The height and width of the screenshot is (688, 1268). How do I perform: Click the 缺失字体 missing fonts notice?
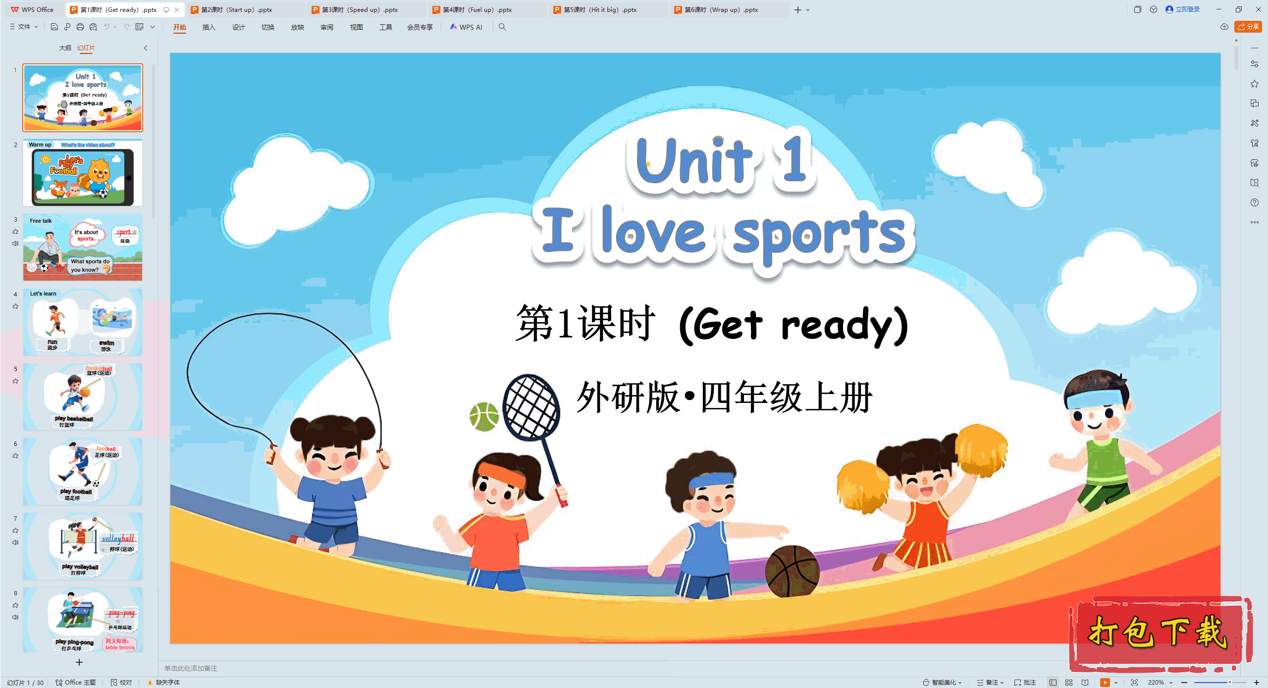click(x=164, y=683)
